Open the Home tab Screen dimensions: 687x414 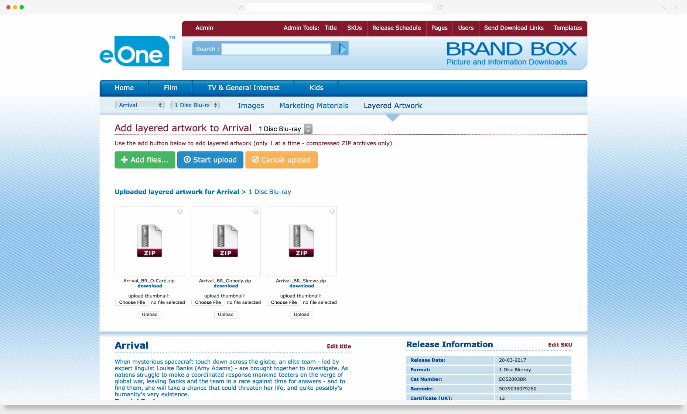(x=124, y=88)
